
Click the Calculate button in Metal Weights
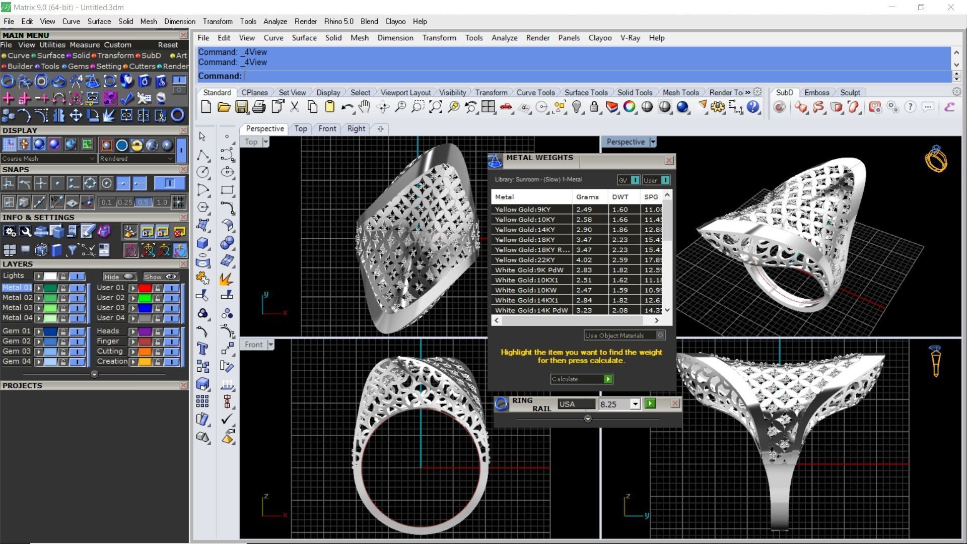[581, 379]
